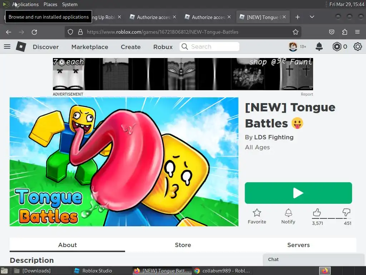
Task: Favorite the Tongue Battles game
Action: pyautogui.click(x=257, y=217)
